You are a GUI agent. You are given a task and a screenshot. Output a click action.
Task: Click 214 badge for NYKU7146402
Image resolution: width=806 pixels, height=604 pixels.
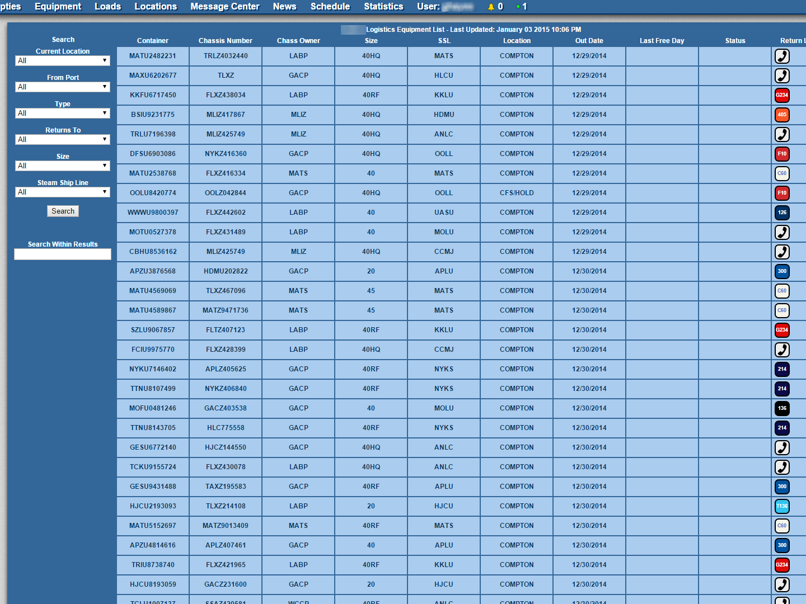782,369
